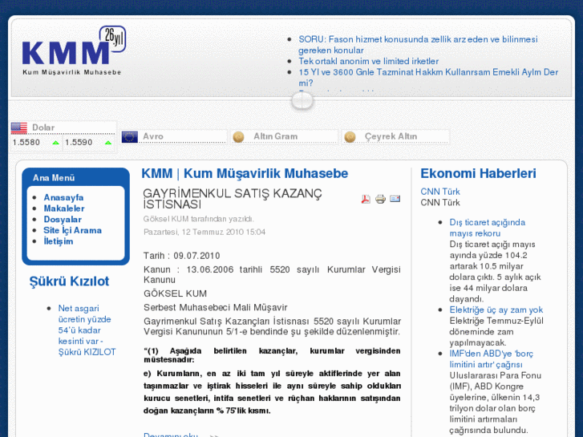
Task: Open the Elektriğe üç ay zam yok link
Action: click(x=496, y=310)
